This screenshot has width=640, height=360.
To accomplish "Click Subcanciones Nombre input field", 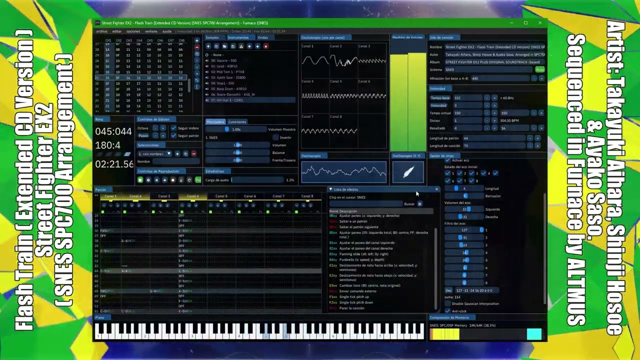I will tap(176, 161).
